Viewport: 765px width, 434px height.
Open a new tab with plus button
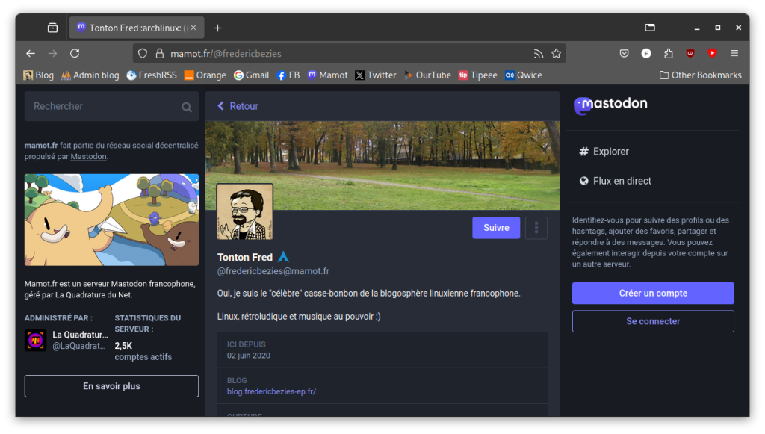pyautogui.click(x=217, y=28)
